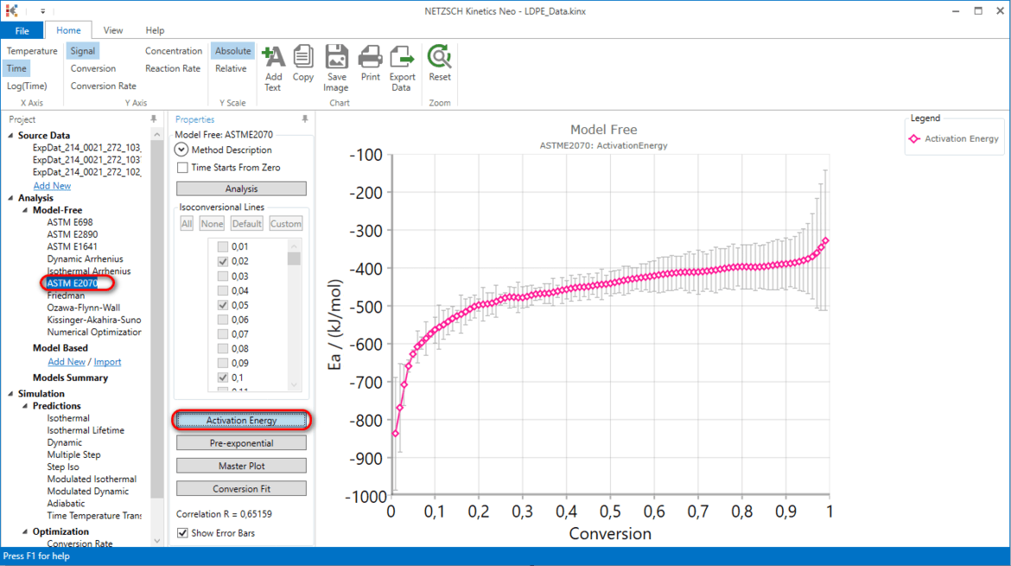
Task: Pin the Properties panel
Action: pos(305,119)
